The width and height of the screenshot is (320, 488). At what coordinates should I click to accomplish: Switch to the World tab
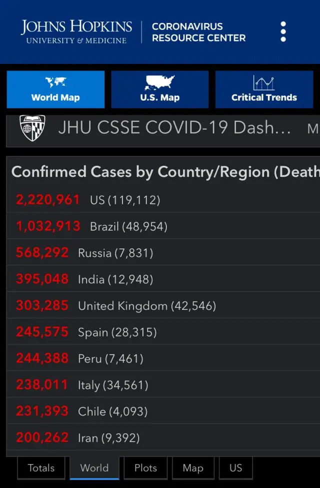pyautogui.click(x=94, y=468)
